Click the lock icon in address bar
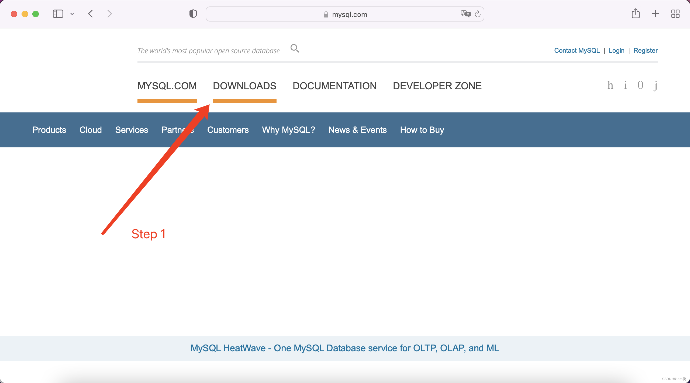Image resolution: width=690 pixels, height=383 pixels. coord(326,14)
